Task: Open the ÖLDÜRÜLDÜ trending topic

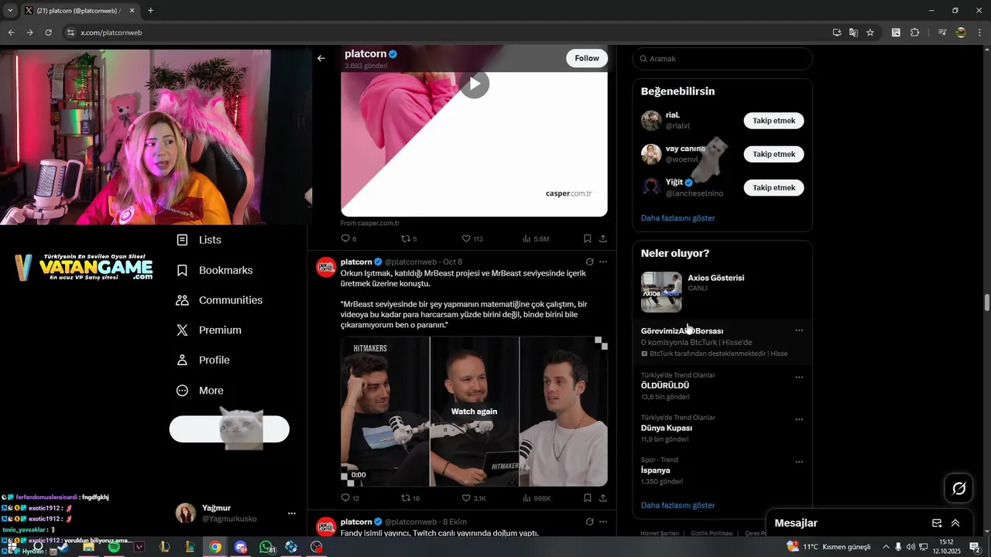Action: [x=665, y=385]
